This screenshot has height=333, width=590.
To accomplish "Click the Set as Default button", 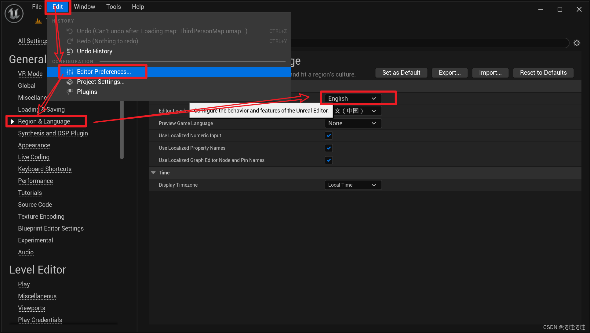I will tap(401, 73).
